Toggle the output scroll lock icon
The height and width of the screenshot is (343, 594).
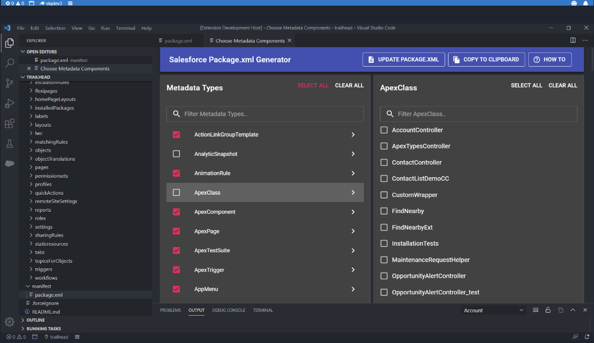548,310
